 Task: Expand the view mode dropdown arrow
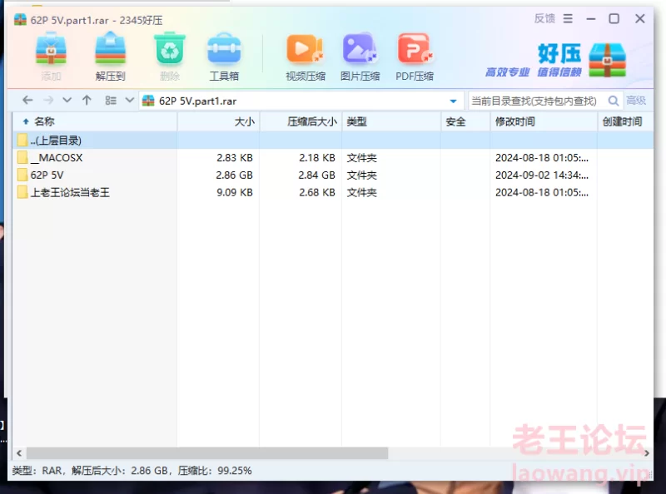130,101
